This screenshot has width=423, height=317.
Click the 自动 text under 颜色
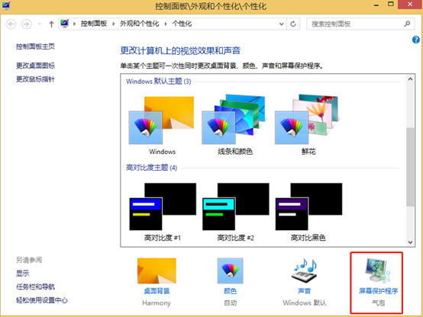230,303
